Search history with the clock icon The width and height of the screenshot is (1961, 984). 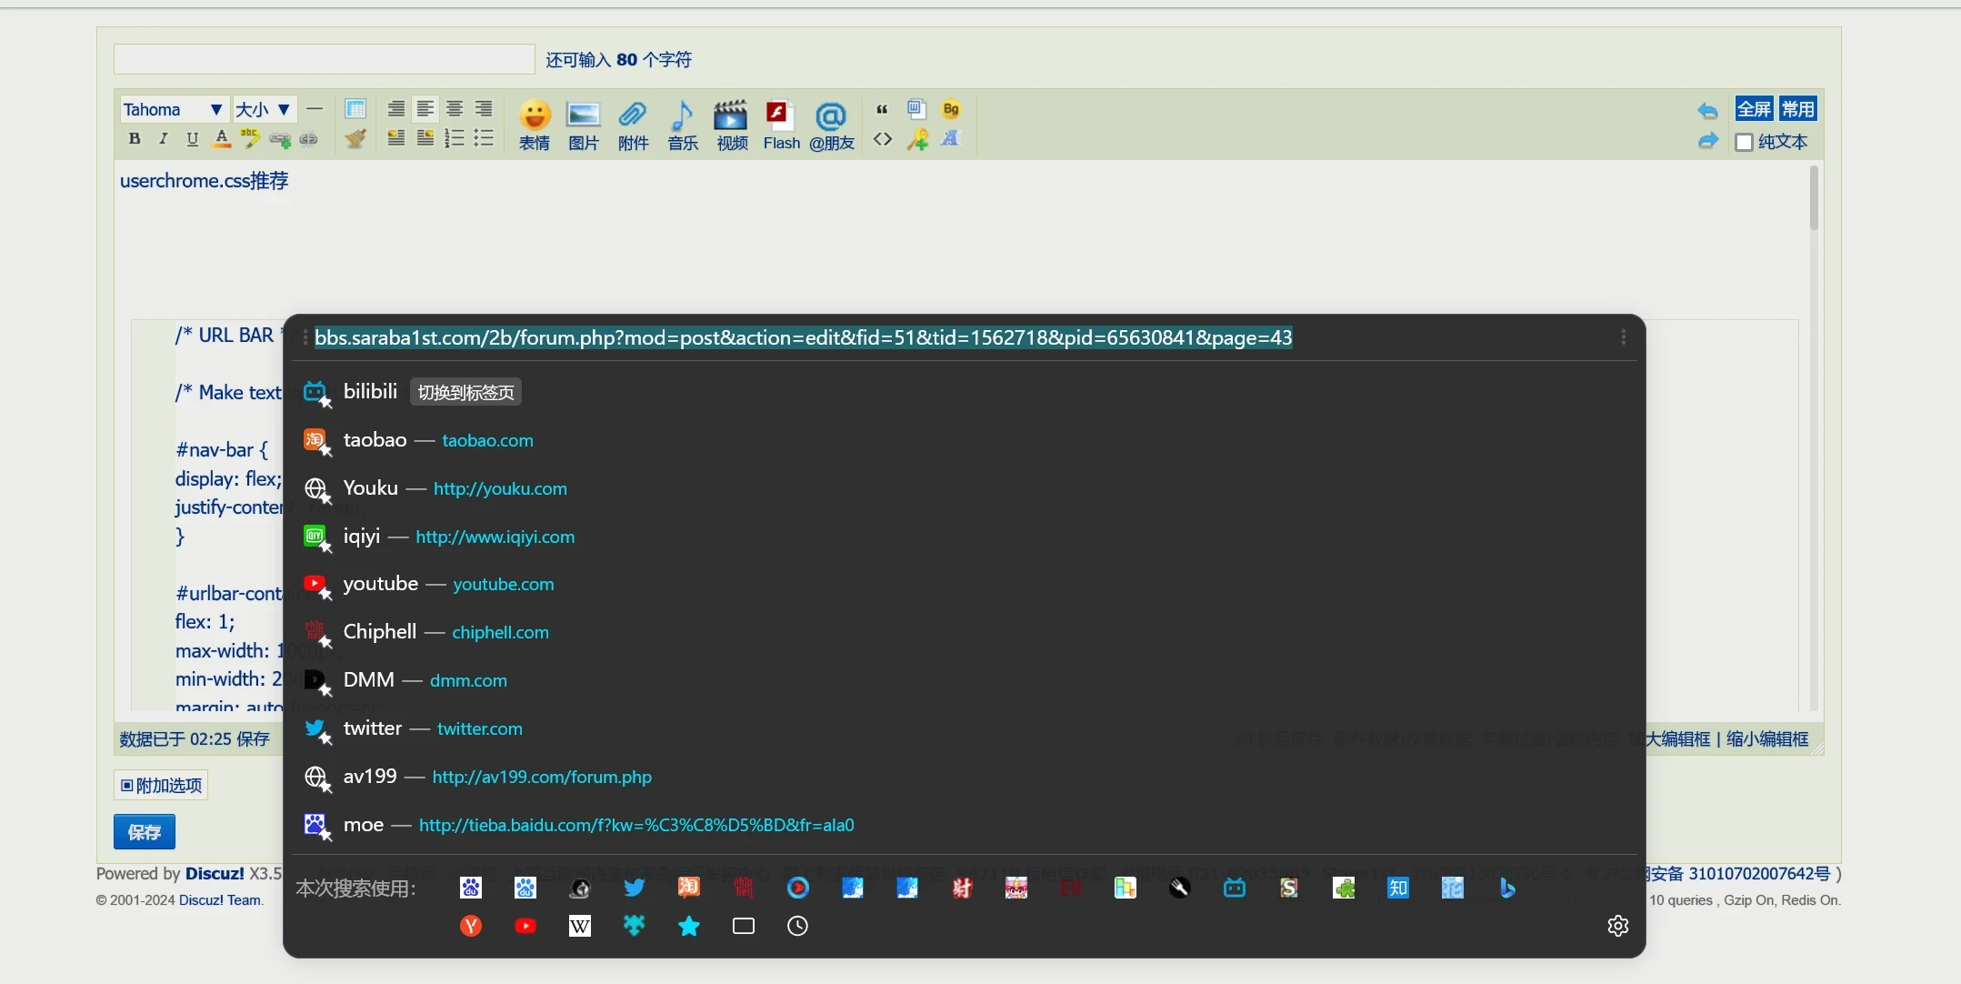click(x=797, y=926)
